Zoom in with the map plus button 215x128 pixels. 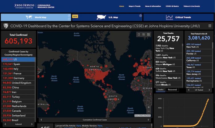(x=149, y=107)
